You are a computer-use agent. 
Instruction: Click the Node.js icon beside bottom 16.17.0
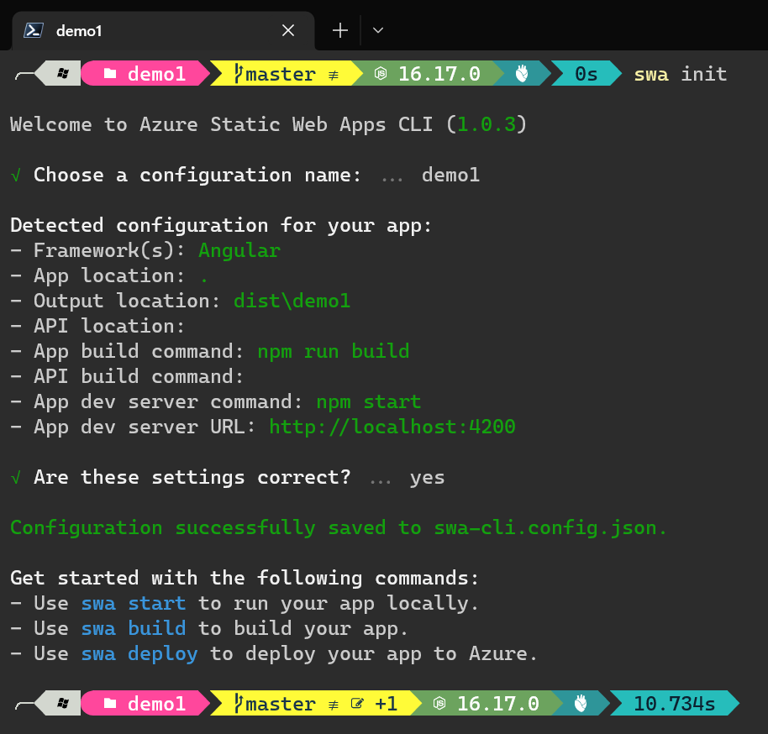tap(439, 703)
